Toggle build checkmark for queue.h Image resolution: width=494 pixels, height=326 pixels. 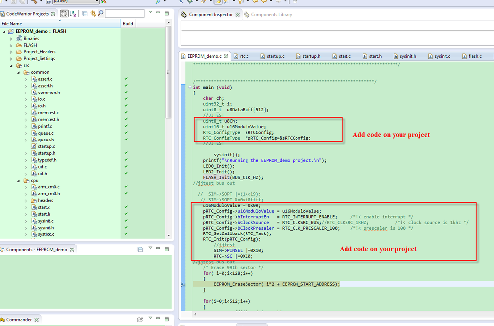click(126, 139)
